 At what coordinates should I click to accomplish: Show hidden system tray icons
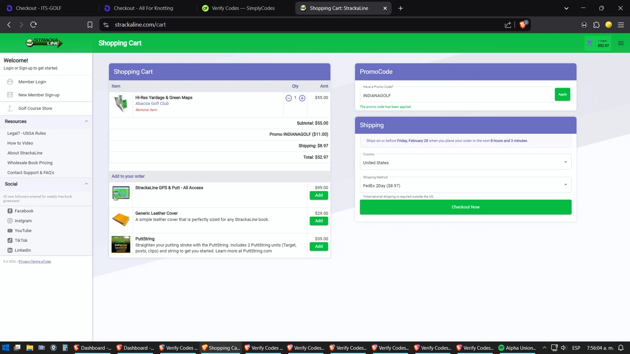point(544,348)
